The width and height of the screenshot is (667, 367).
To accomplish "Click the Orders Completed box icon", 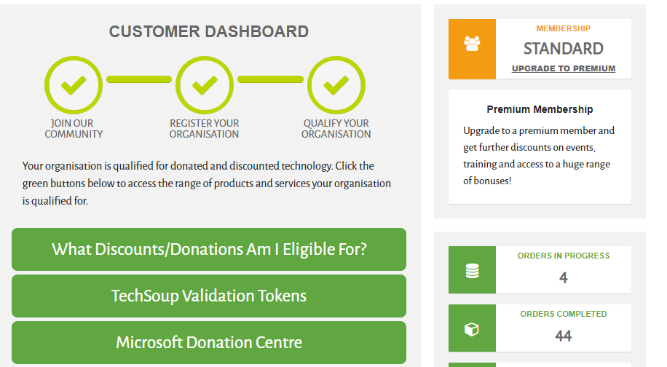I will tap(472, 329).
